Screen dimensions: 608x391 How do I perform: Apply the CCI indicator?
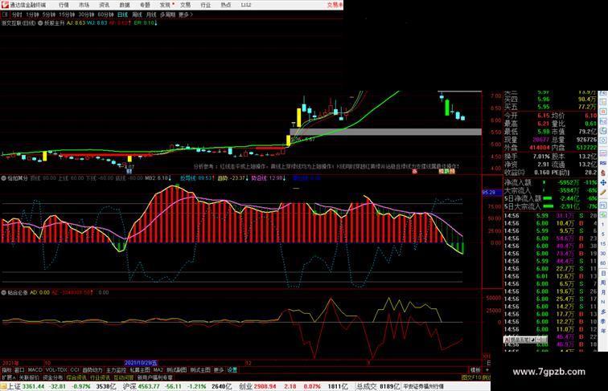tap(75, 370)
